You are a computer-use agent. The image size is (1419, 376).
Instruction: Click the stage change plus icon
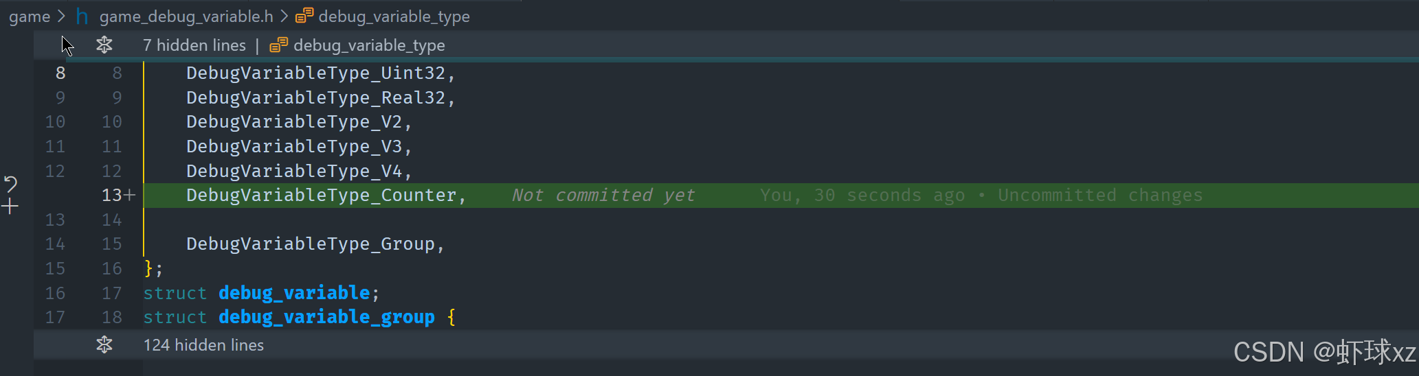pyautogui.click(x=10, y=206)
